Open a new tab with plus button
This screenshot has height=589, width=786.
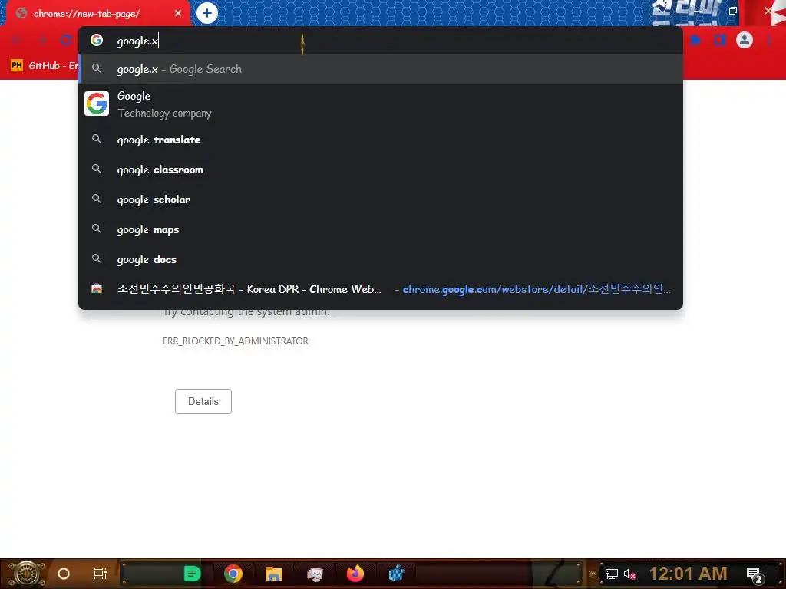(207, 13)
